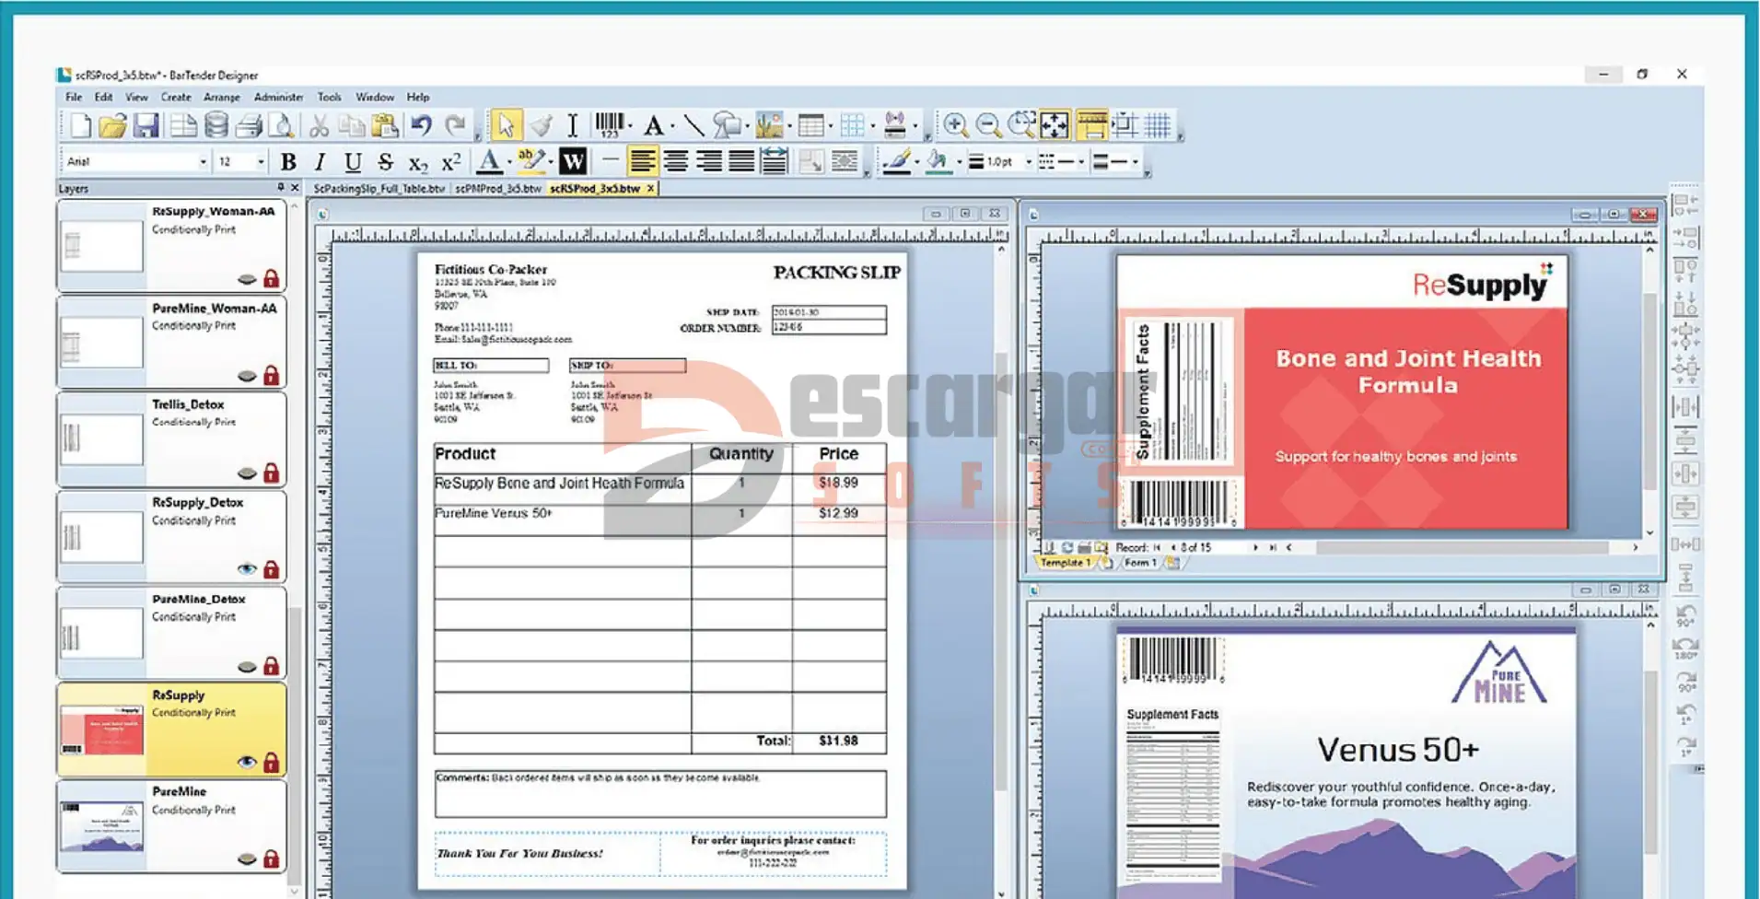The image size is (1760, 899).
Task: Click the Bold formatting button
Action: 288,162
